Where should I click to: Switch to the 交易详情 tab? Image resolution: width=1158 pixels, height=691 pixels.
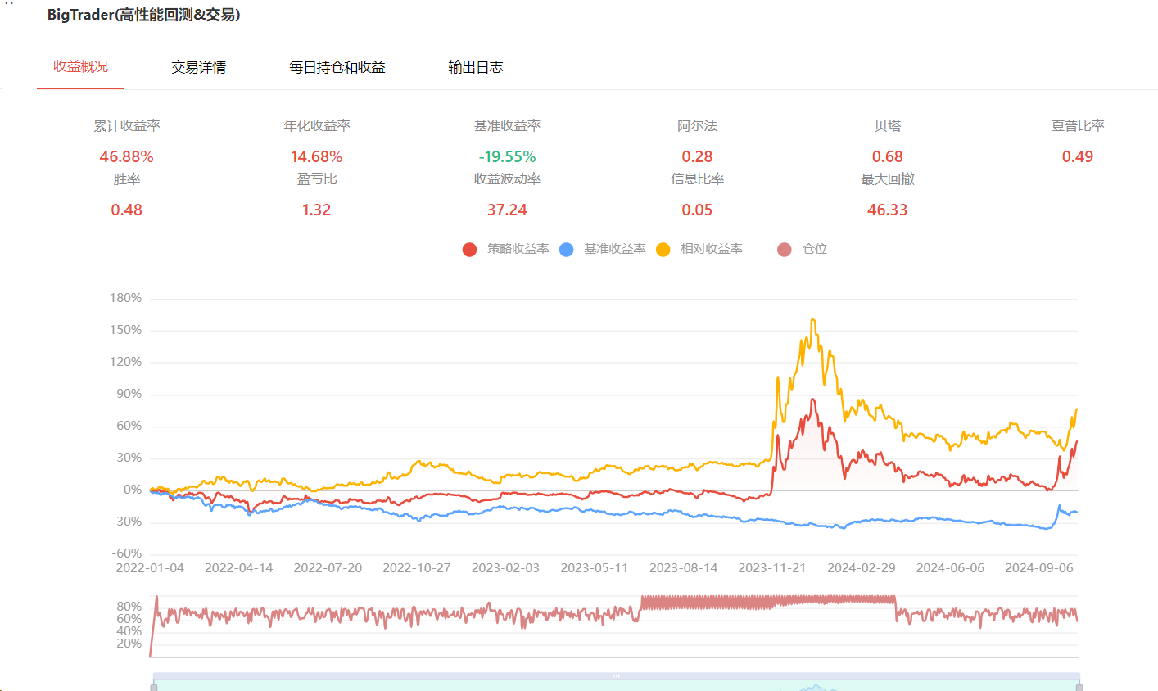click(x=198, y=67)
